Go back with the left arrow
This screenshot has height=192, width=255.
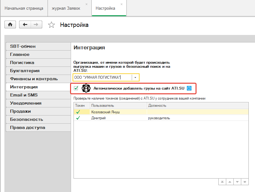(x=25, y=25)
